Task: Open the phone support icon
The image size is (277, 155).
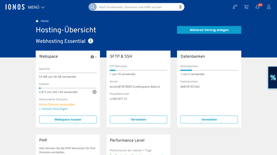Action: pyautogui.click(x=235, y=7)
